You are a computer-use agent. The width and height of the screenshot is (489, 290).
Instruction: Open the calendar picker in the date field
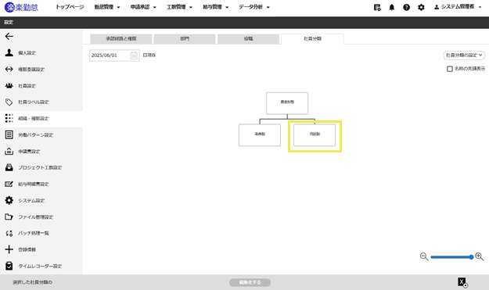(134, 55)
